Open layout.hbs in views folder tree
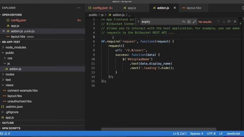Viewport: 244px width, 137px height. [42, 96]
